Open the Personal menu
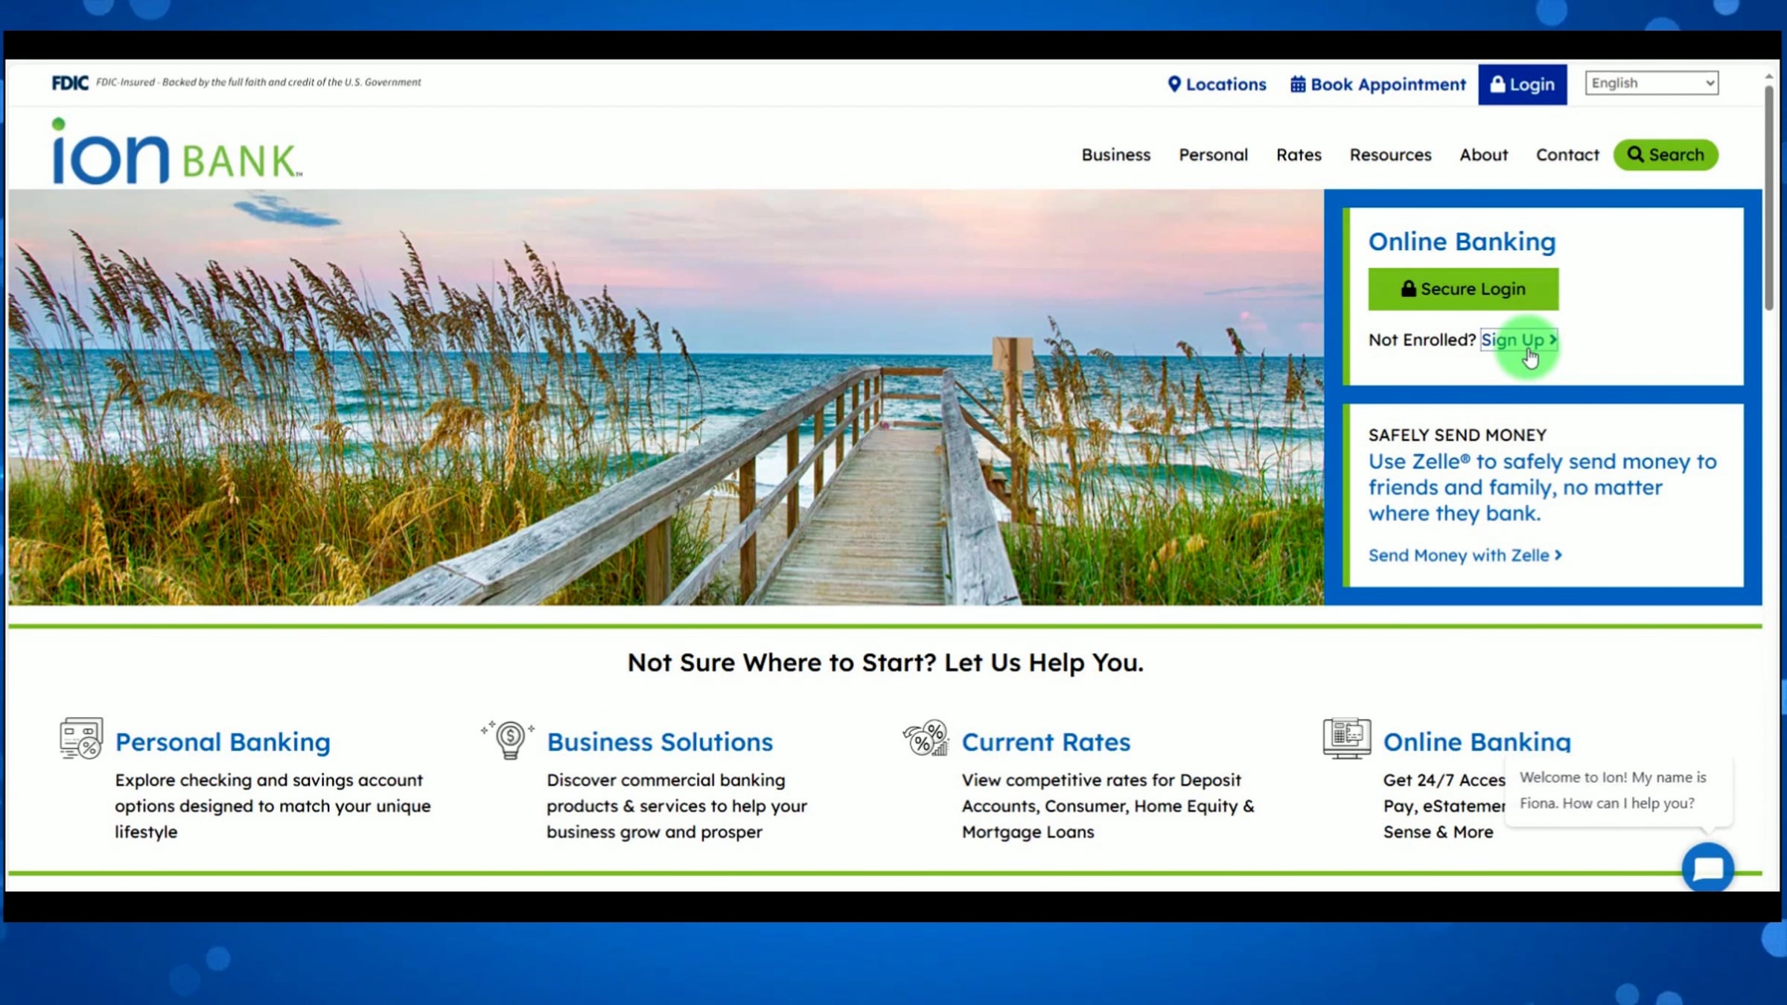Viewport: 1787px width, 1005px height. click(x=1213, y=155)
